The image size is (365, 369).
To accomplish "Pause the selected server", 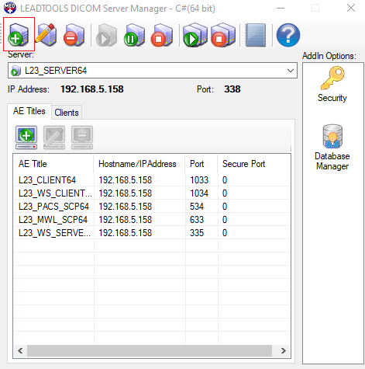I will [134, 35].
